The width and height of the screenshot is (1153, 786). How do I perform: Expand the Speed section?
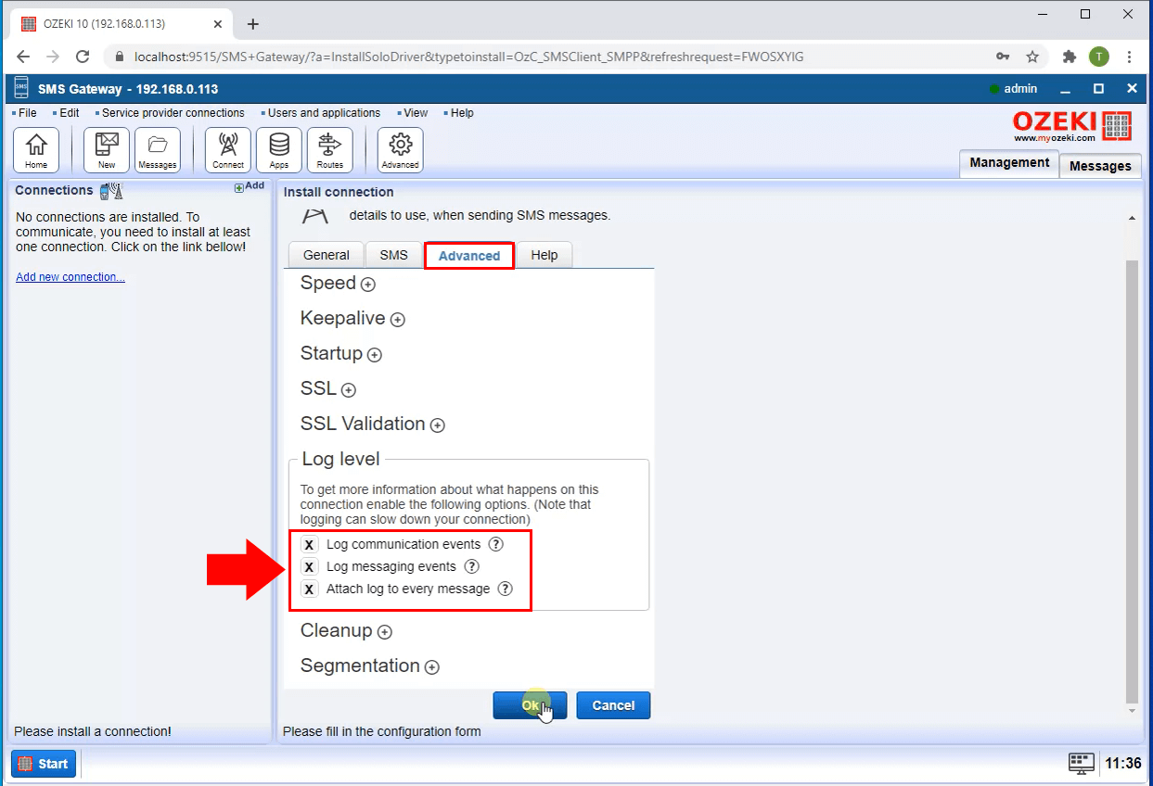tap(367, 284)
